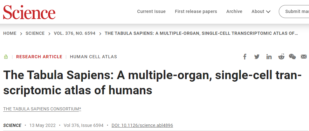Image resolution: width=309 pixels, height=131 pixels.
Task: Share article on Facebook
Action: pyautogui.click(x=244, y=57)
